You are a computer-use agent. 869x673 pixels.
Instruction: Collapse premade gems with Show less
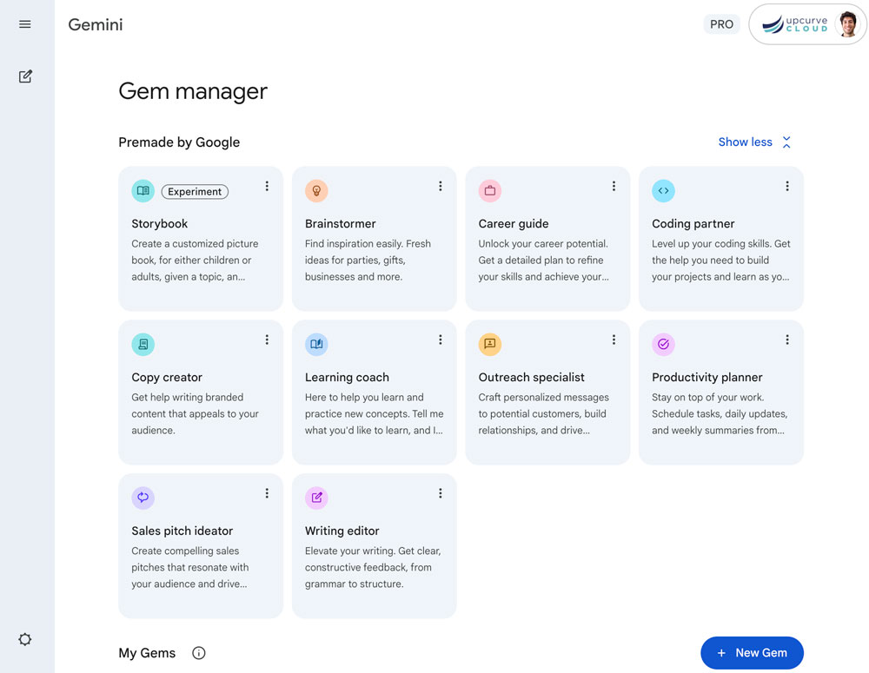tap(754, 142)
